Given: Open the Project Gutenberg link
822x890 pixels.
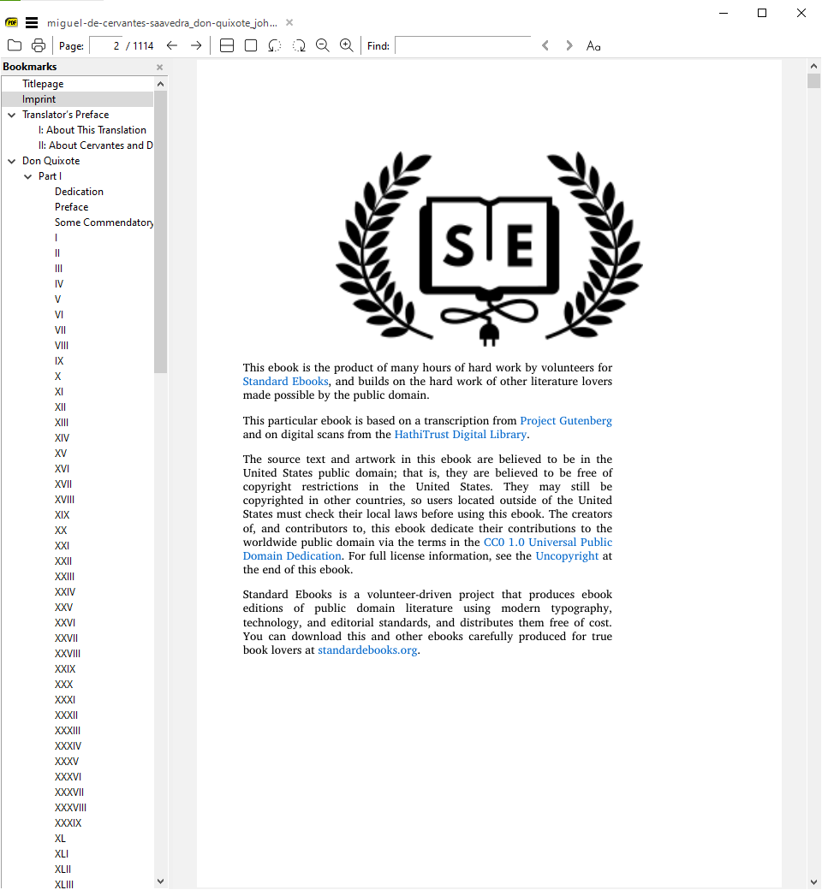Looking at the screenshot, I should point(566,420).
